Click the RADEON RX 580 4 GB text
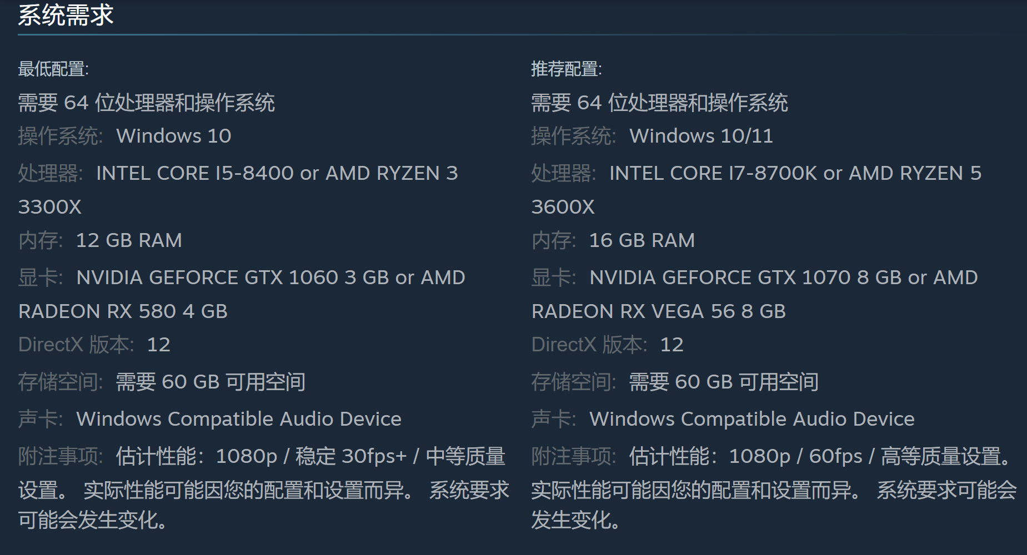This screenshot has width=1027, height=555. [123, 311]
